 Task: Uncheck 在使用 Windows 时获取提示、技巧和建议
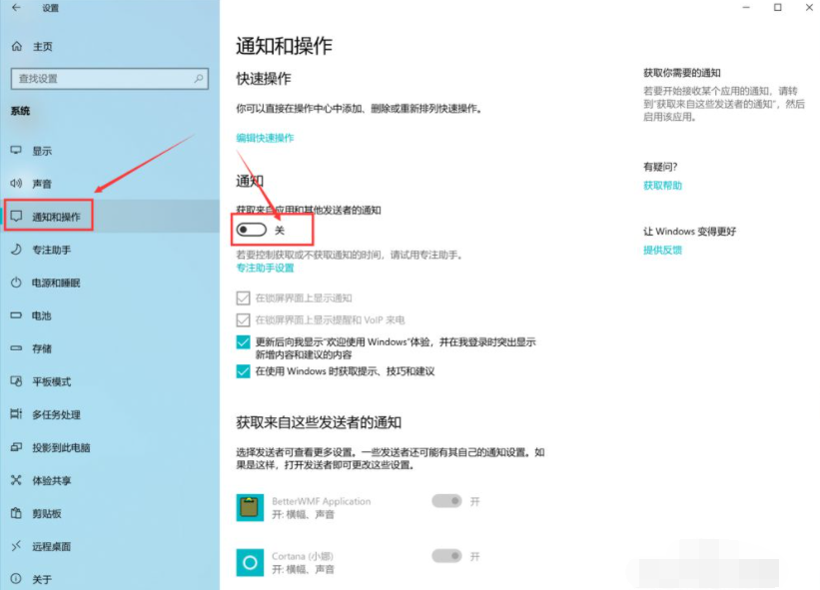[245, 371]
